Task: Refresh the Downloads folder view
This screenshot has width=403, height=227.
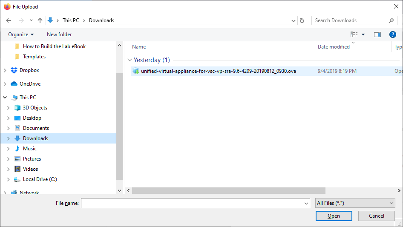Action: pyautogui.click(x=302, y=20)
